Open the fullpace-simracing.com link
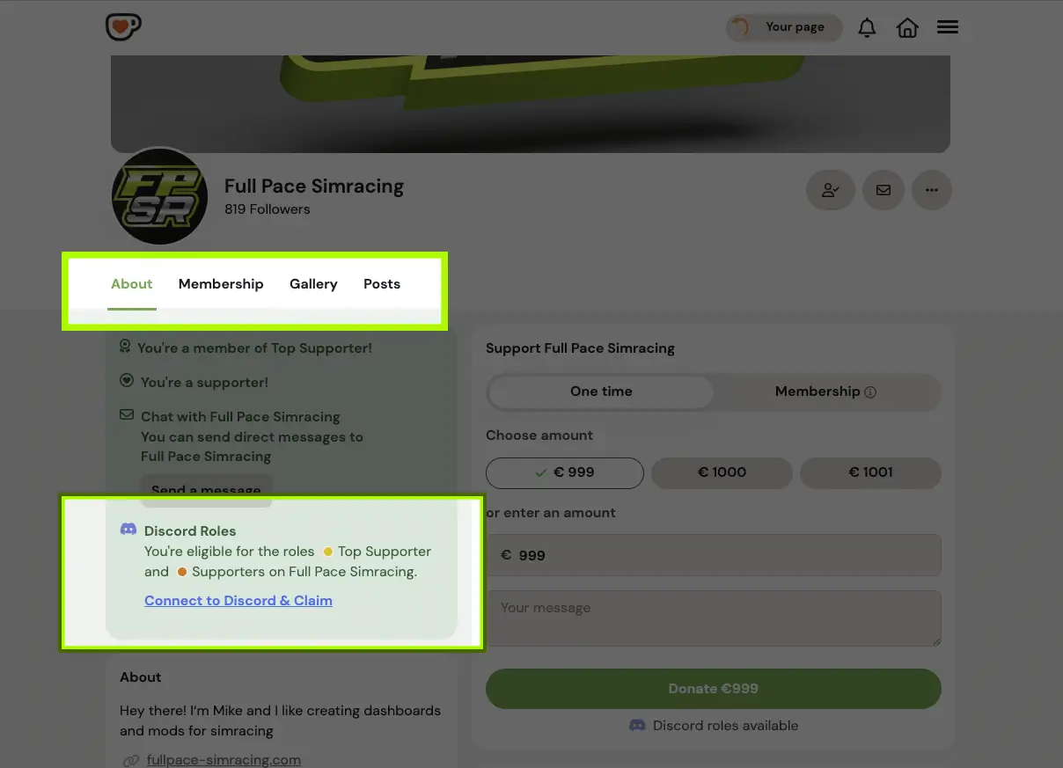 pos(224,760)
